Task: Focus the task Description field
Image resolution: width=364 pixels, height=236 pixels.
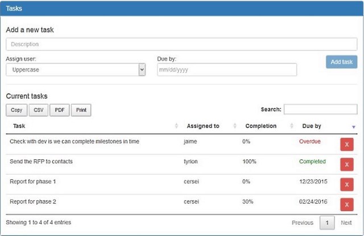Action: tap(181, 44)
